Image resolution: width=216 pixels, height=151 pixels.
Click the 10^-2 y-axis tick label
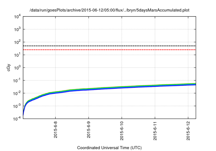pos(17,93)
